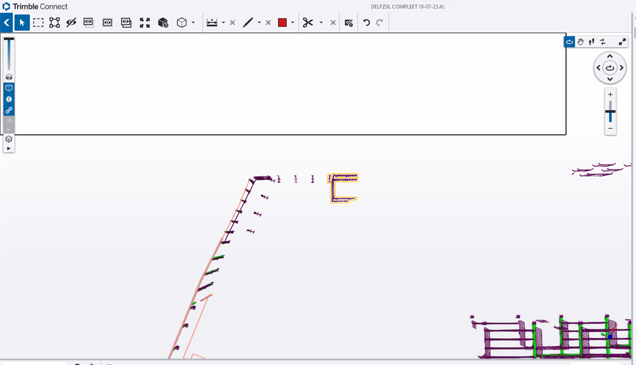This screenshot has width=636, height=365.
Task: Expand the black triangle below layered cube
Action: coord(9,149)
